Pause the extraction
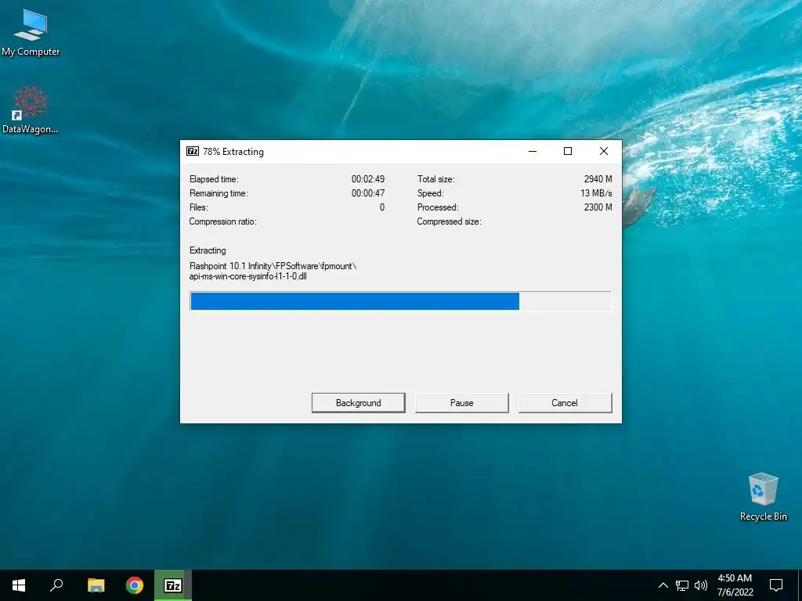This screenshot has height=601, width=802. pyautogui.click(x=461, y=403)
